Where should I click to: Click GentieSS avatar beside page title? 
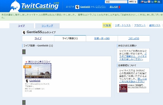pos(24,33)
